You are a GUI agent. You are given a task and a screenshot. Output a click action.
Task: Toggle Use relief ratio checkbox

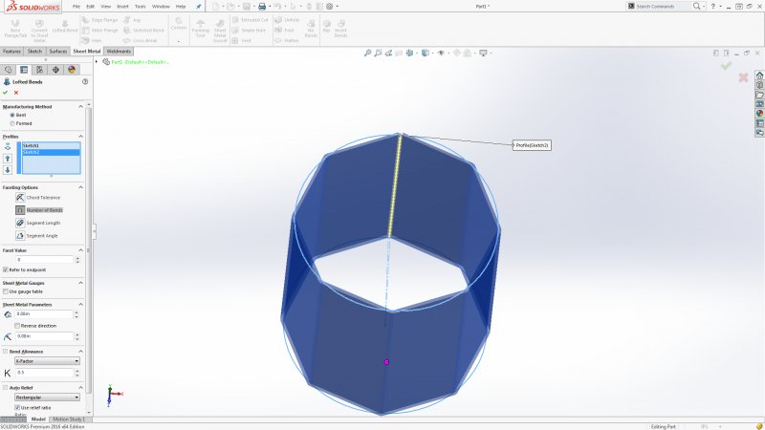pyautogui.click(x=17, y=408)
